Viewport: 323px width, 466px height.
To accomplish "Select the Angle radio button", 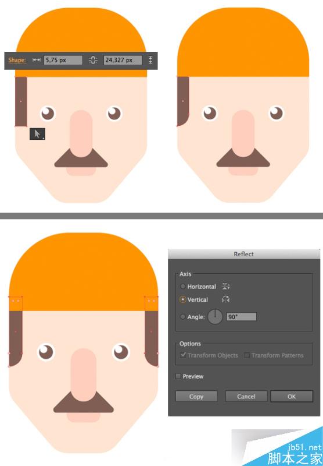I will 183,317.
